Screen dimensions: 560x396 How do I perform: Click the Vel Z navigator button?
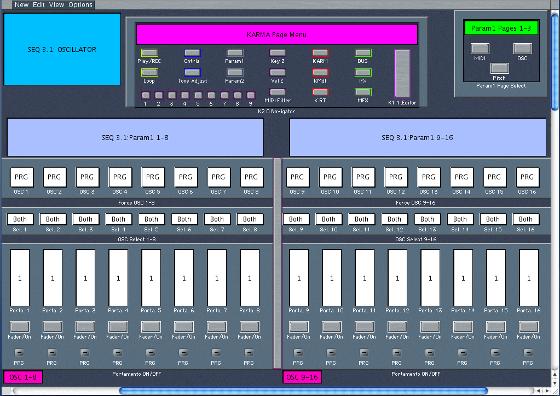278,72
